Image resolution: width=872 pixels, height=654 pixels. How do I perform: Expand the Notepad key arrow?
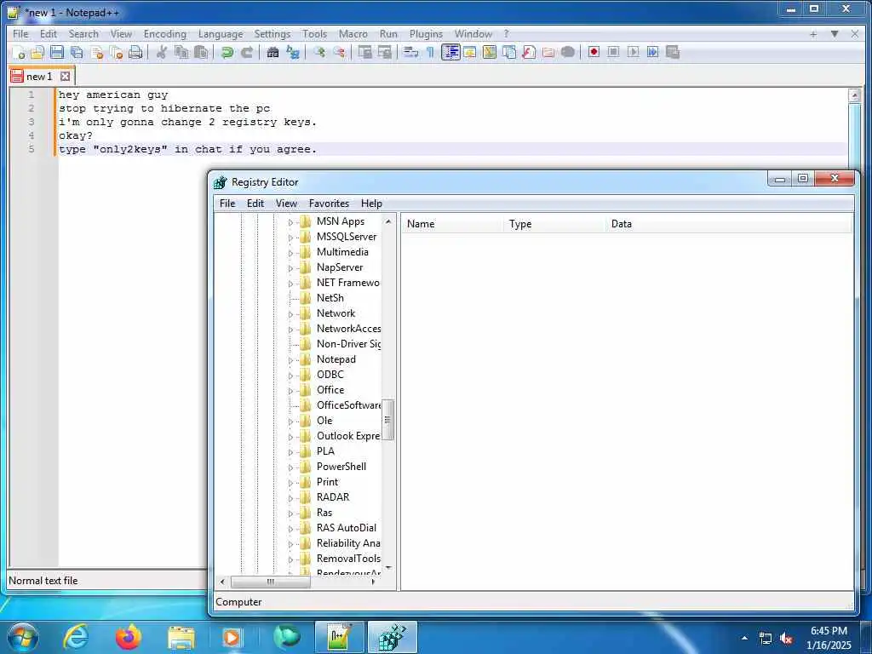click(290, 360)
